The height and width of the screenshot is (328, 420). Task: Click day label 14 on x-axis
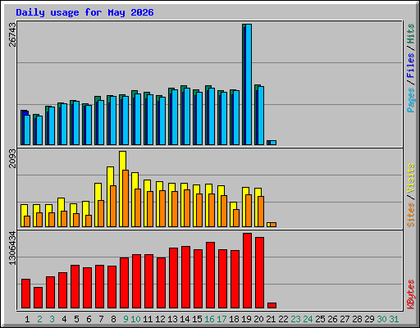coord(185,319)
